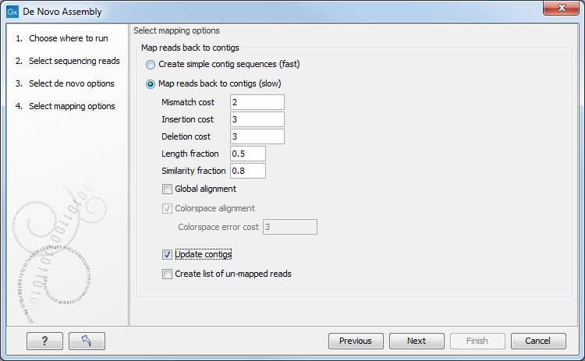Image resolution: width=585 pixels, height=361 pixels.
Task: Enable the Global alignment checkbox
Action: (x=167, y=189)
